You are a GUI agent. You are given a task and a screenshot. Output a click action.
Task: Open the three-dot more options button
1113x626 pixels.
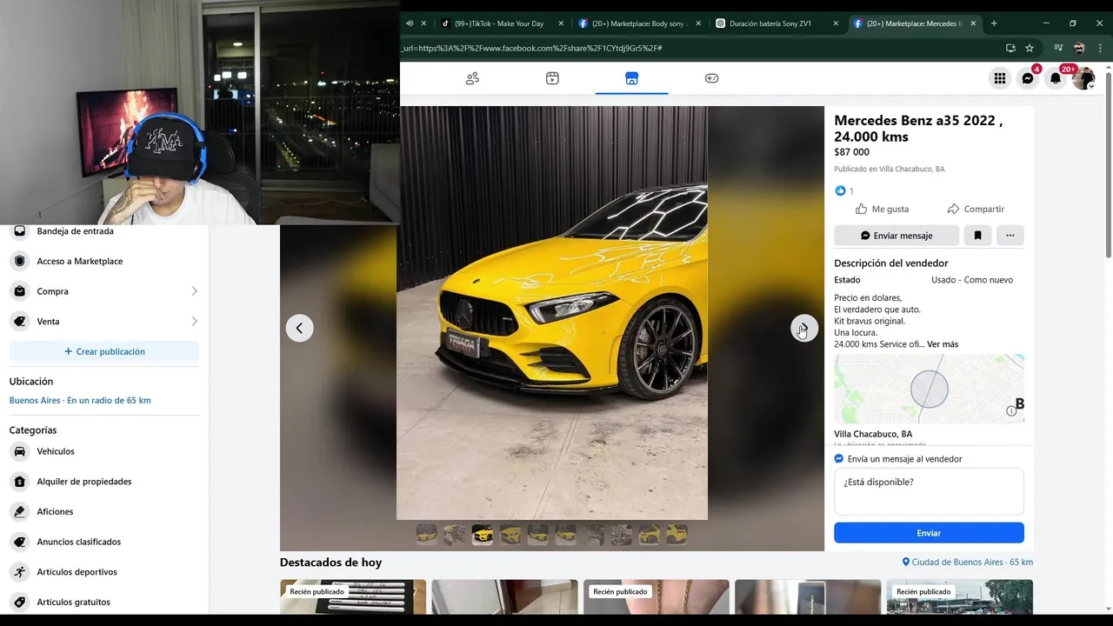tap(1010, 236)
